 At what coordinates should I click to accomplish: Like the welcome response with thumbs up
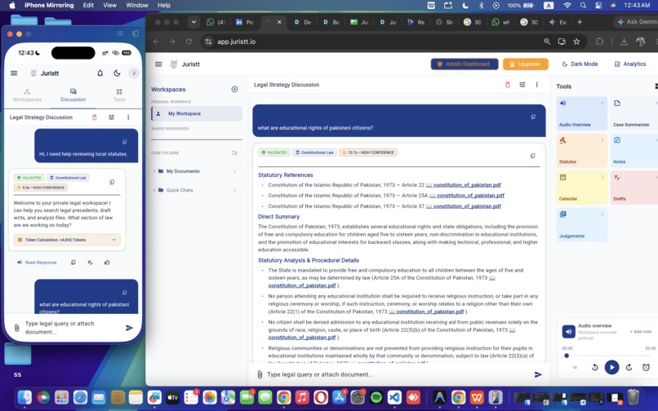coord(107,263)
